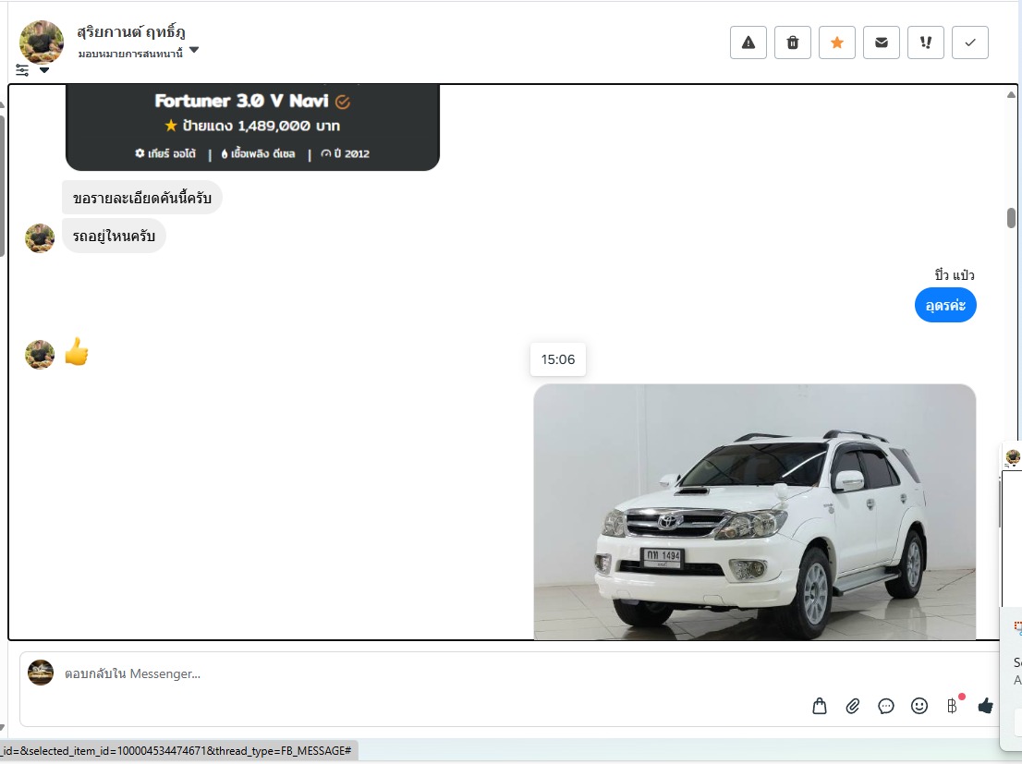Screen dimensions: 1022x764
Task: Click the thumbs-up emoji message
Action: click(77, 352)
